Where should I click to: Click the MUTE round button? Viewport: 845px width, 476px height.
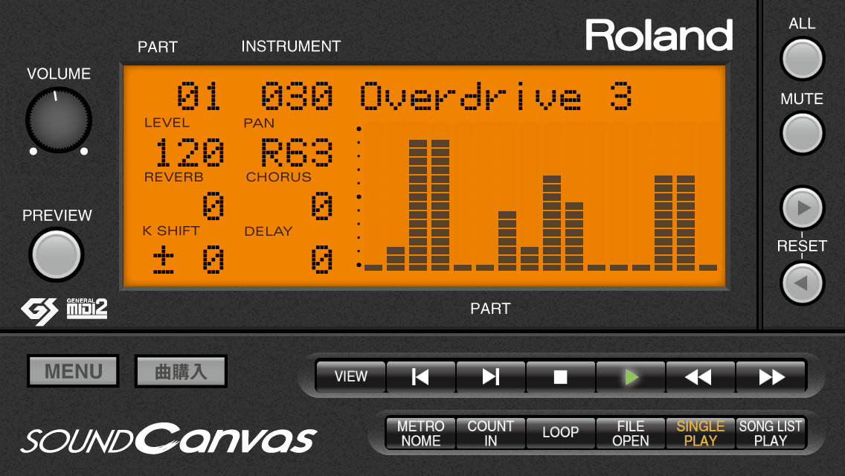tap(802, 132)
